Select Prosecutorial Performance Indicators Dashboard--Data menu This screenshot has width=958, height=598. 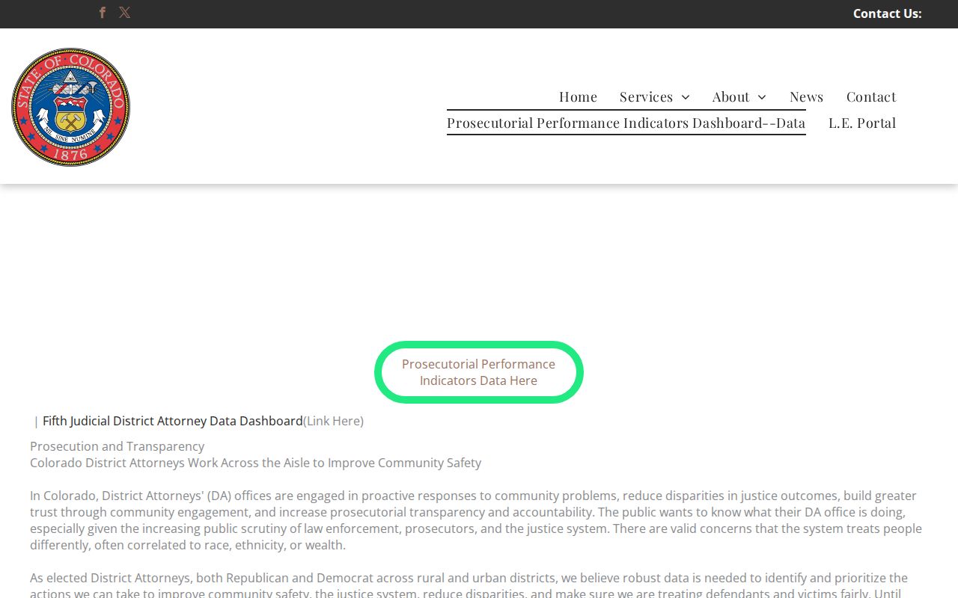tap(626, 123)
